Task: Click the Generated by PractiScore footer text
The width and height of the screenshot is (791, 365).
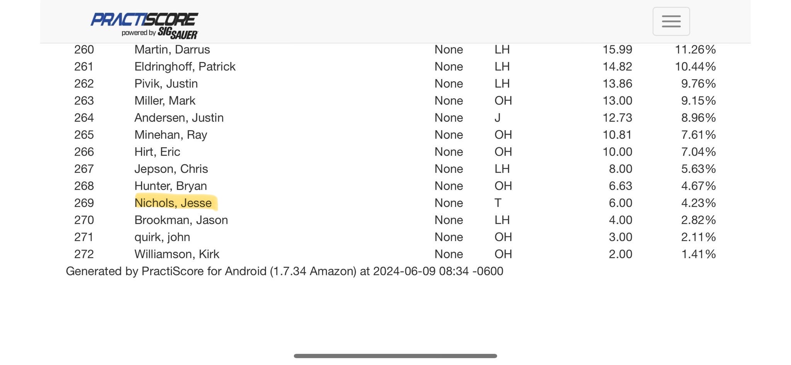Action: point(284,271)
